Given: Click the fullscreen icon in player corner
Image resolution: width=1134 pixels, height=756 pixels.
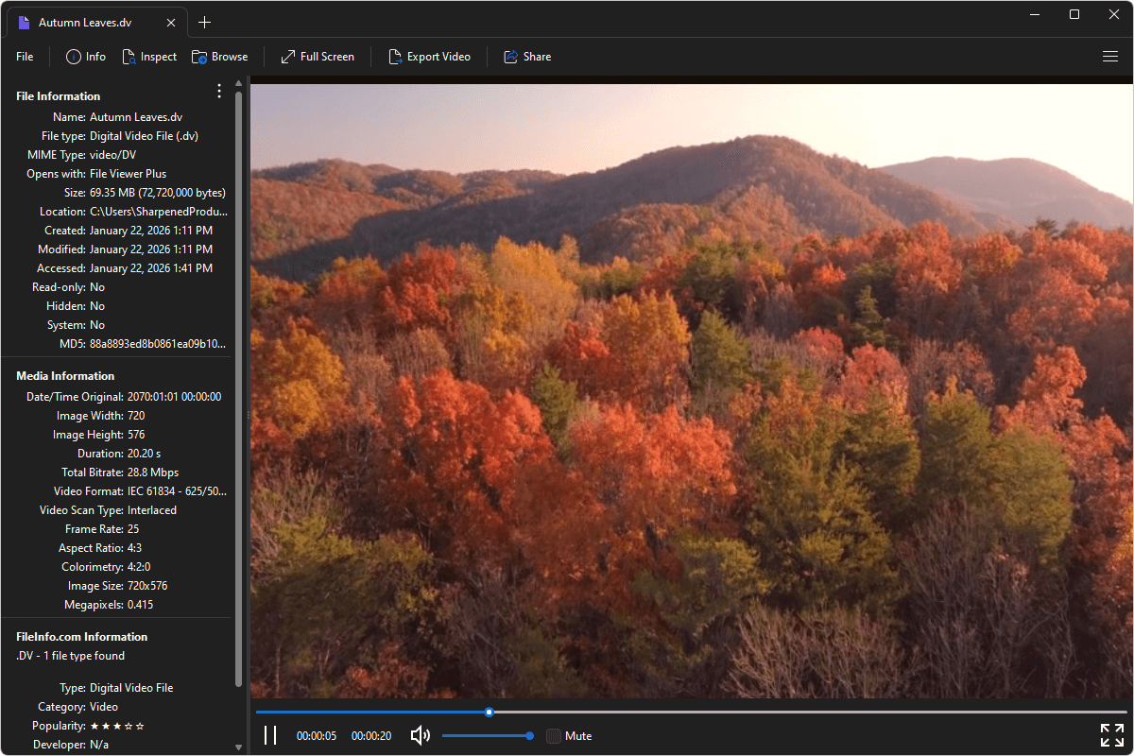Looking at the screenshot, I should [1111, 735].
